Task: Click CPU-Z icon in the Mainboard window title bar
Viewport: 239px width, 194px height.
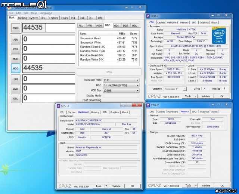Action: (x=58, y=106)
